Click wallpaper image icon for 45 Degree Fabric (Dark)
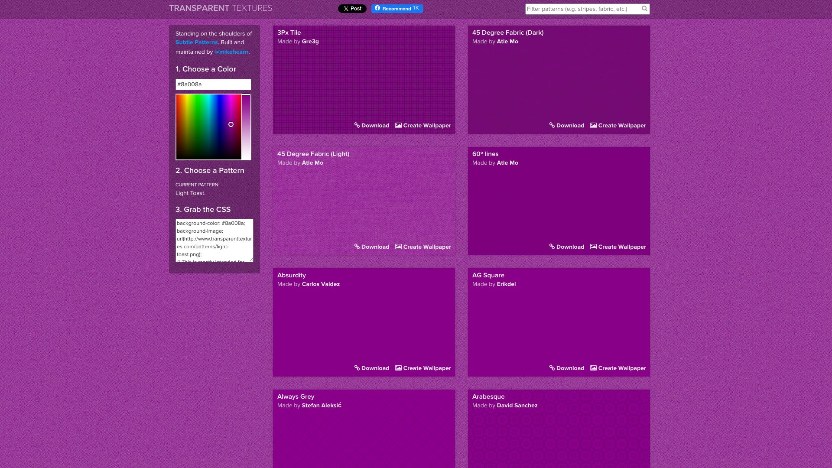The image size is (832, 468). coord(593,125)
